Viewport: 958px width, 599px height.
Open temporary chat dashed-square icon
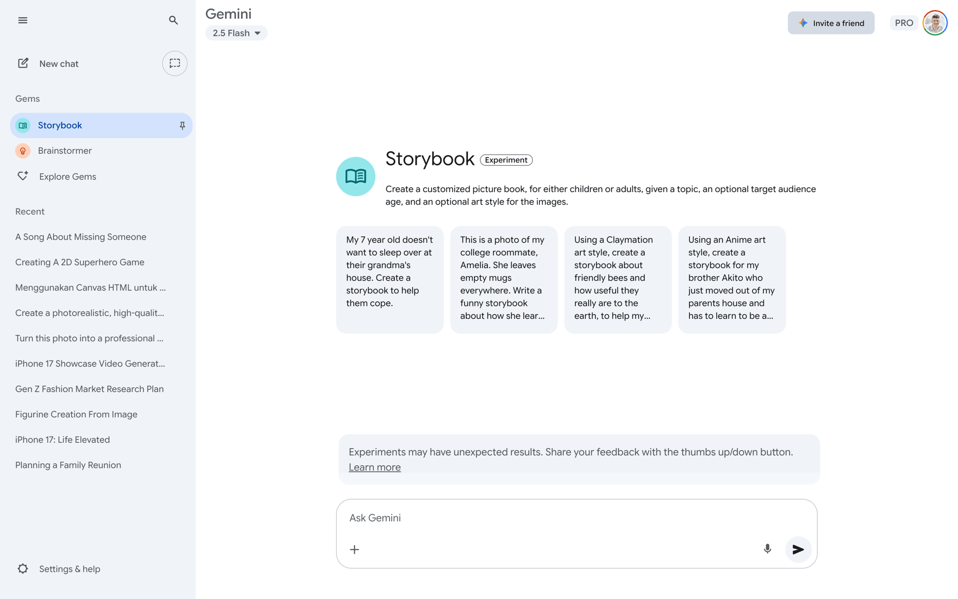175,63
